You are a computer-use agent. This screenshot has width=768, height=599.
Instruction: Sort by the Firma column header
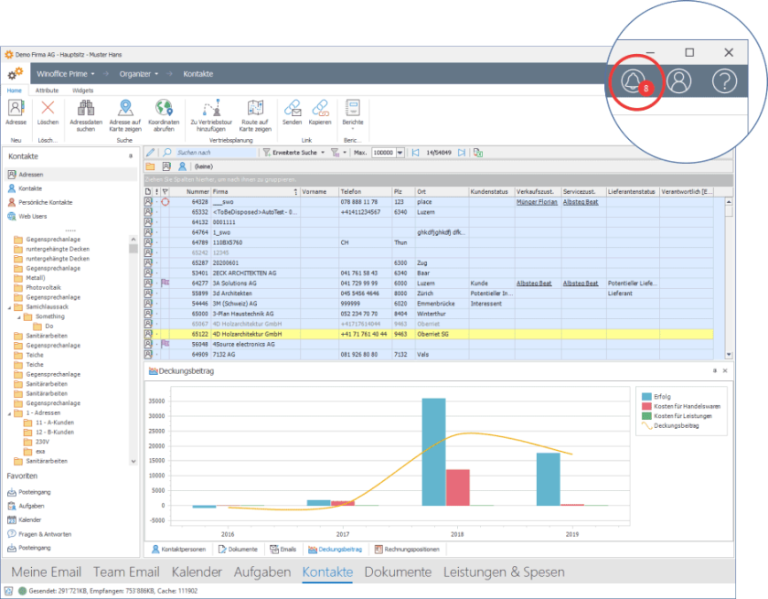[255, 191]
